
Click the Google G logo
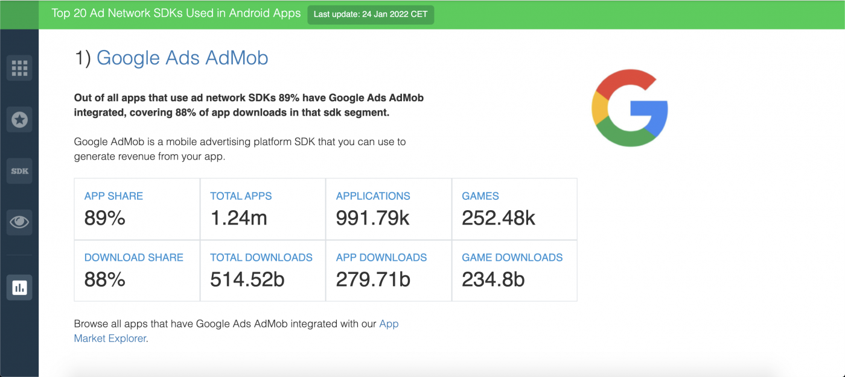coord(630,108)
